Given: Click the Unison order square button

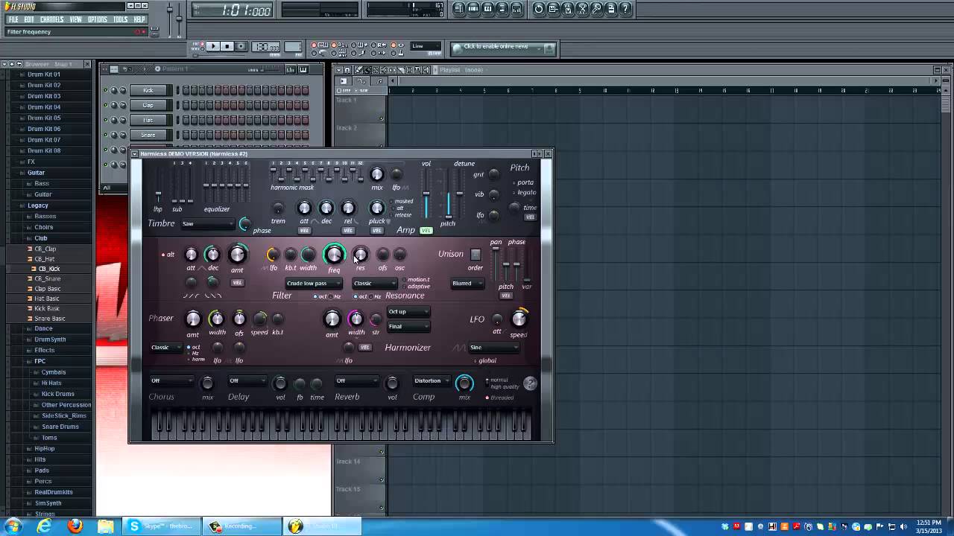Looking at the screenshot, I should tap(476, 255).
